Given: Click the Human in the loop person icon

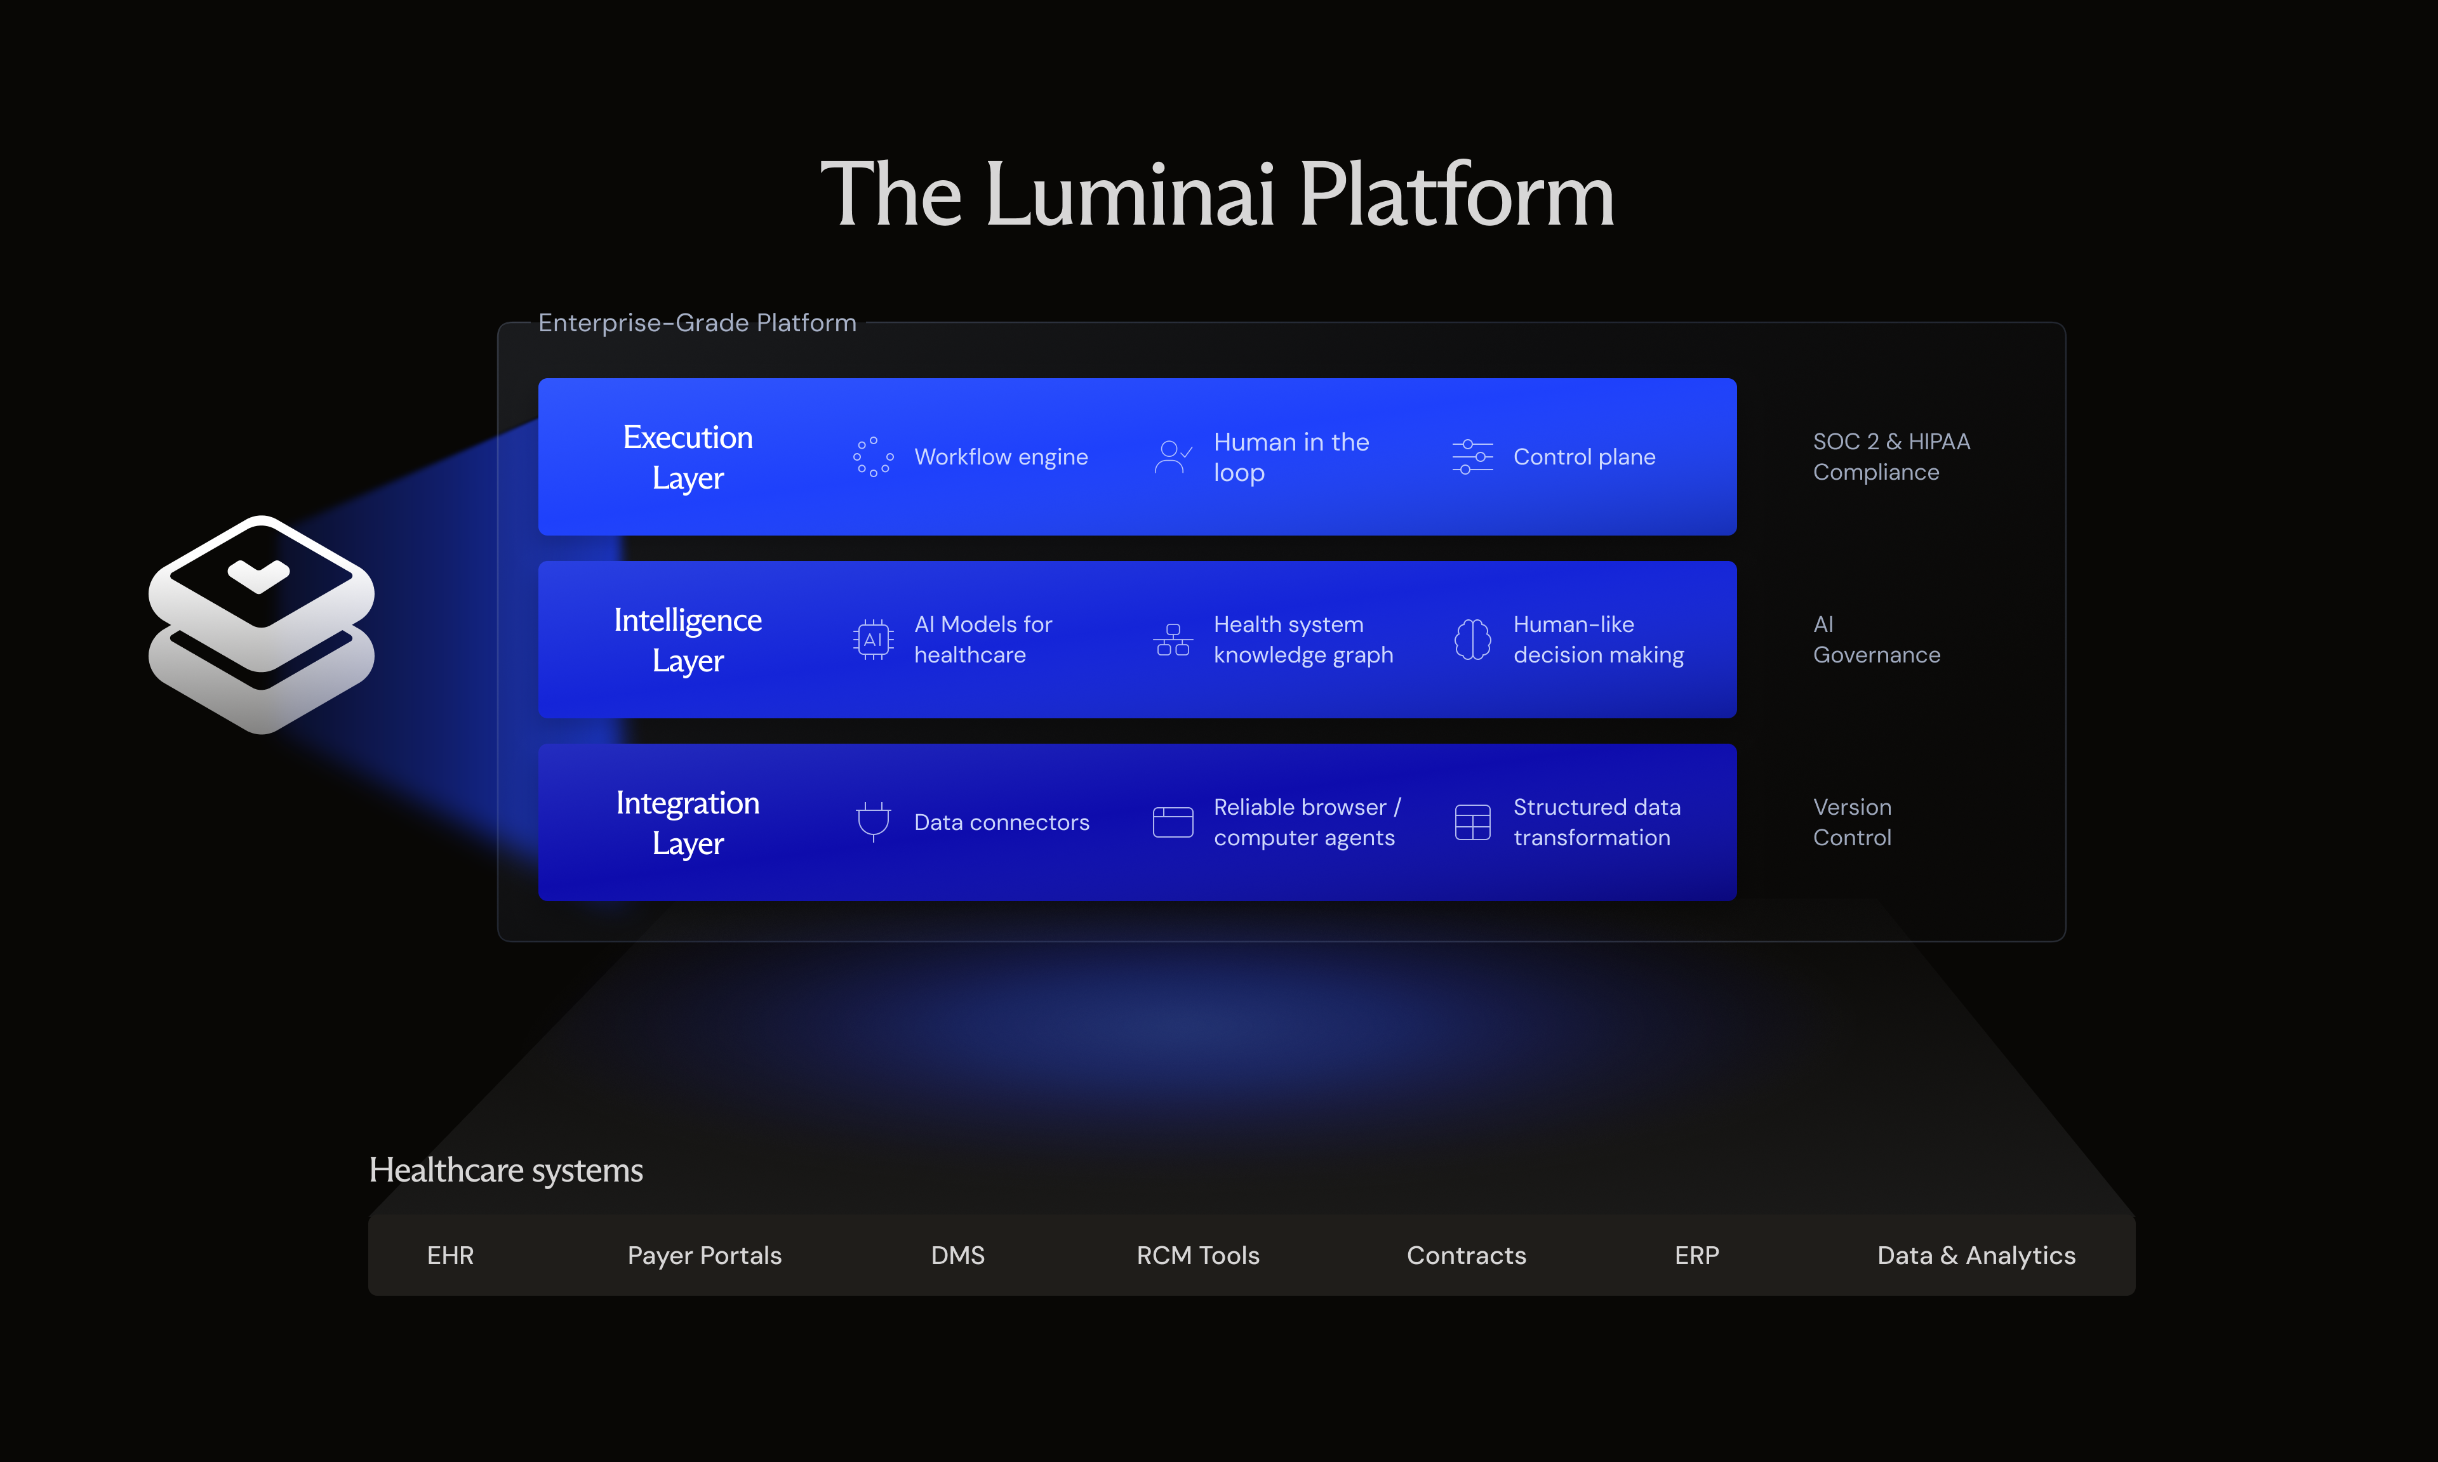Looking at the screenshot, I should click(x=1173, y=457).
